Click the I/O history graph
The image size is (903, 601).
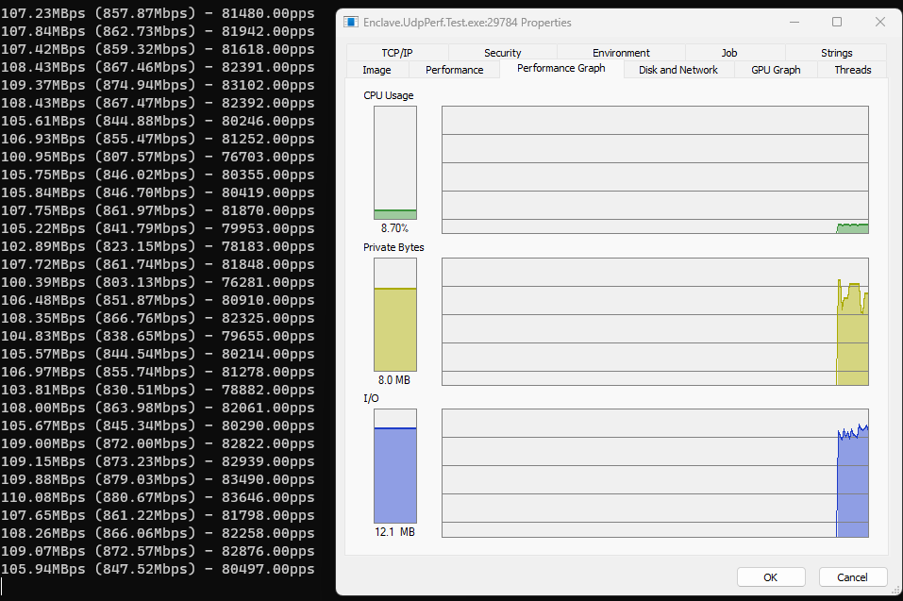656,474
